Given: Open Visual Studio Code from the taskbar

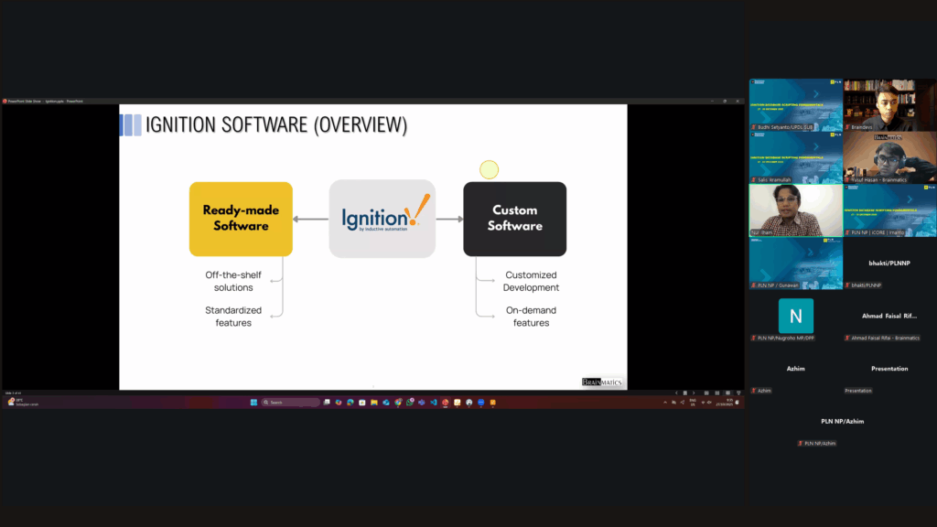Looking at the screenshot, I should (x=433, y=403).
